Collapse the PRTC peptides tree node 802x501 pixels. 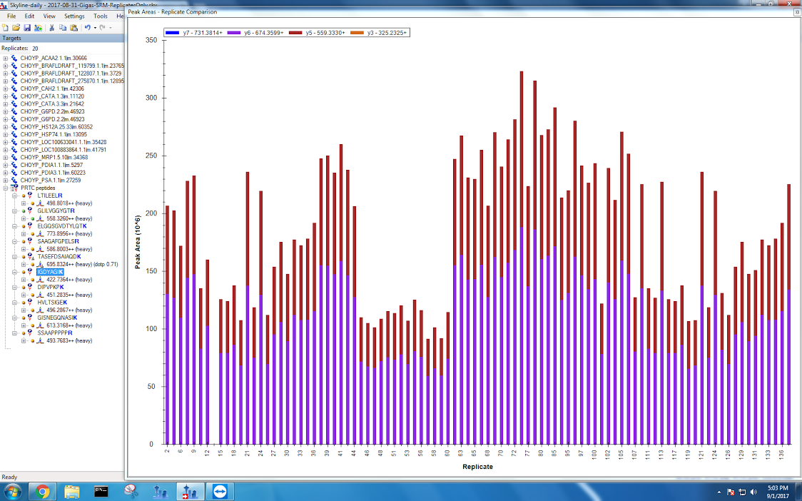coord(6,188)
